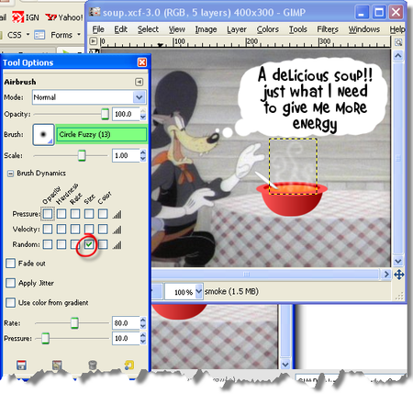Click the Opacity slider handle

[x=105, y=114]
